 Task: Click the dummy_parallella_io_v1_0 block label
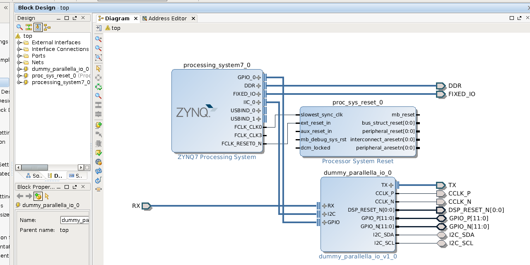point(358,256)
